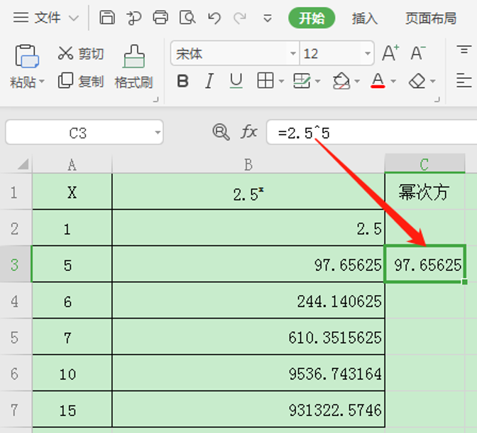
Task: Select row 1 header
Action: point(15,192)
